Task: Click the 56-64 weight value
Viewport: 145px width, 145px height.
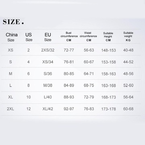Action: point(128,97)
